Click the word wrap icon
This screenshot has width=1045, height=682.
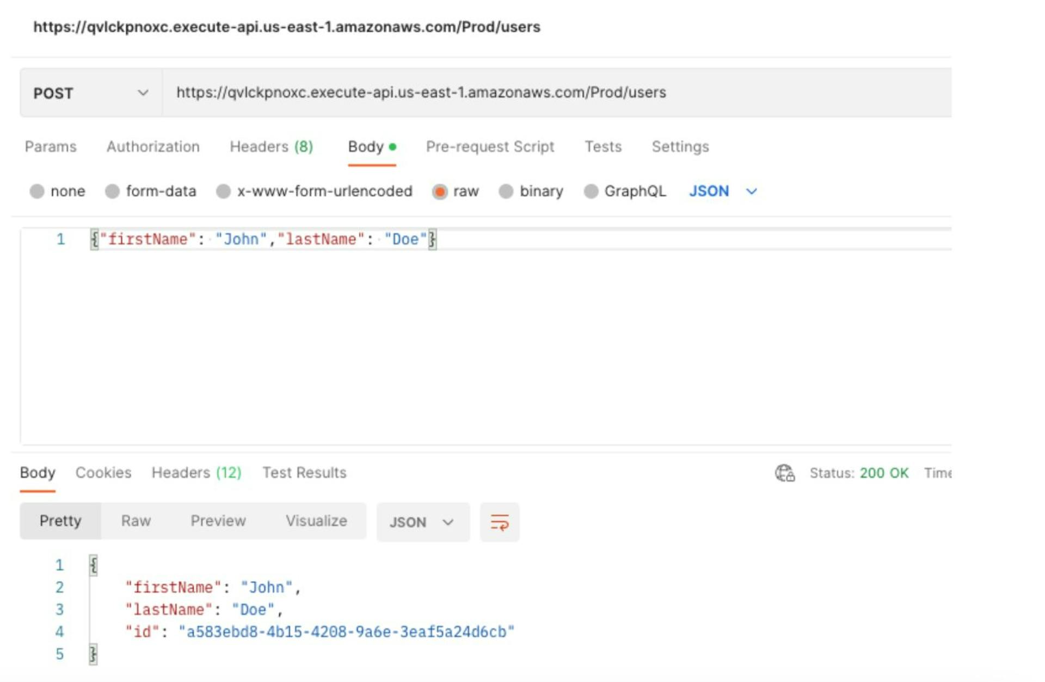pos(499,522)
